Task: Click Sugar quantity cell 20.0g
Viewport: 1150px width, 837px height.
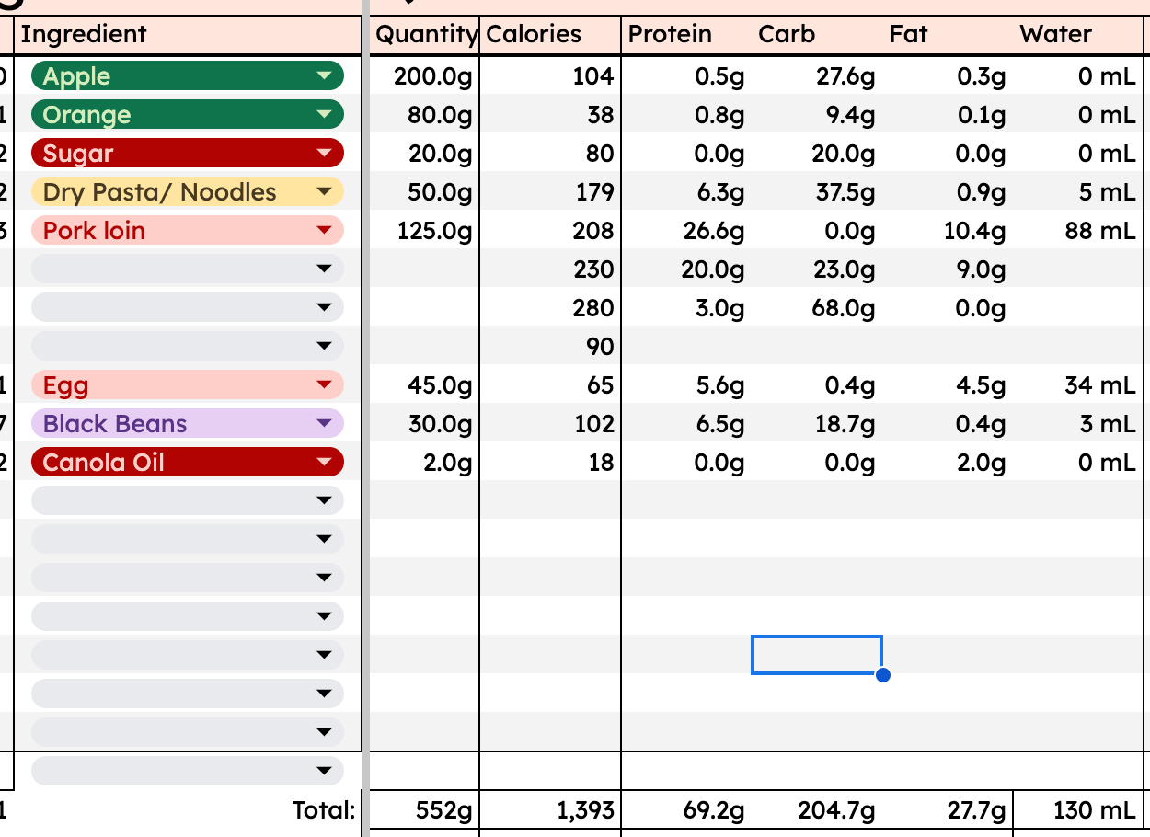Action: click(x=424, y=154)
